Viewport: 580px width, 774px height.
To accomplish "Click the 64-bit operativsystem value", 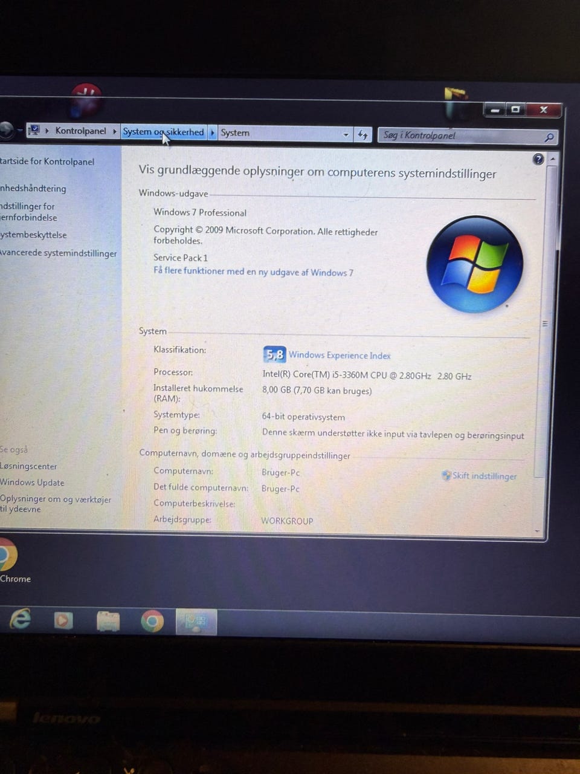I will [x=303, y=417].
